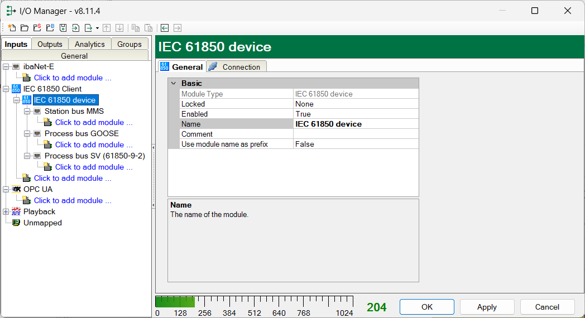Screen dimensions: 585x318
Task: Select the General tab of the device
Action: 182,67
